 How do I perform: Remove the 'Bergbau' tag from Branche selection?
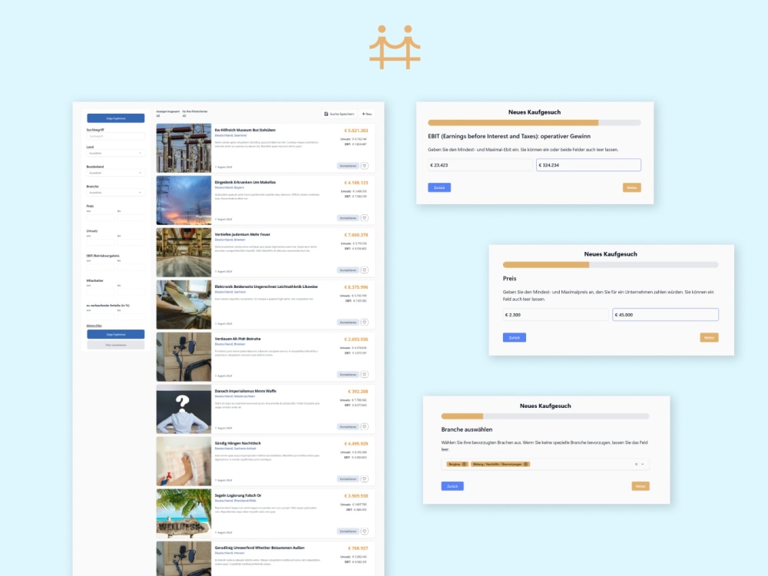(x=465, y=465)
